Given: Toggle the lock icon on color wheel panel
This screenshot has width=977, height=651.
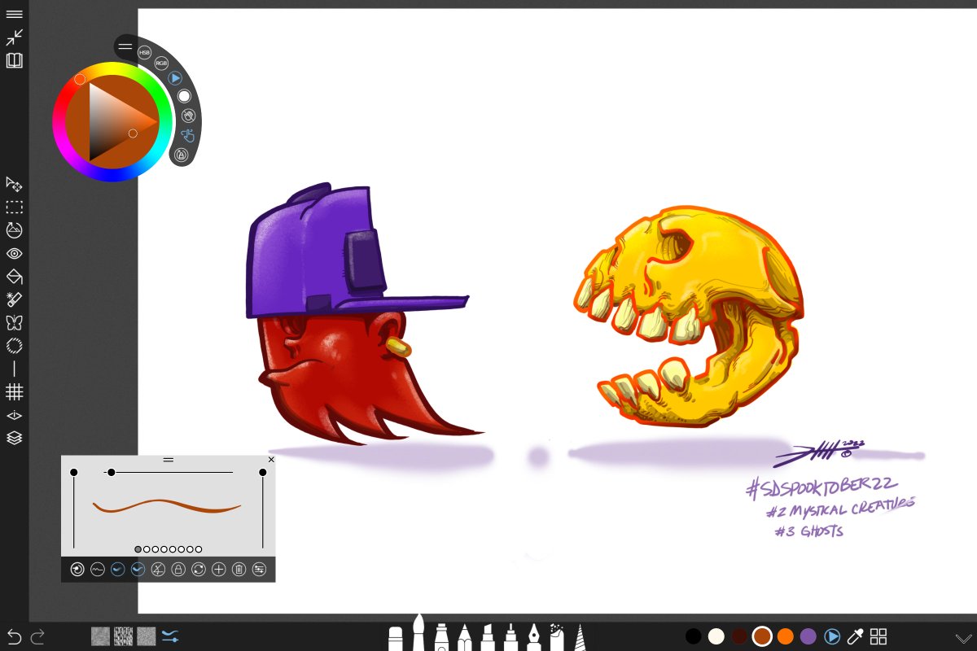Looking at the screenshot, I should pyautogui.click(x=181, y=154).
